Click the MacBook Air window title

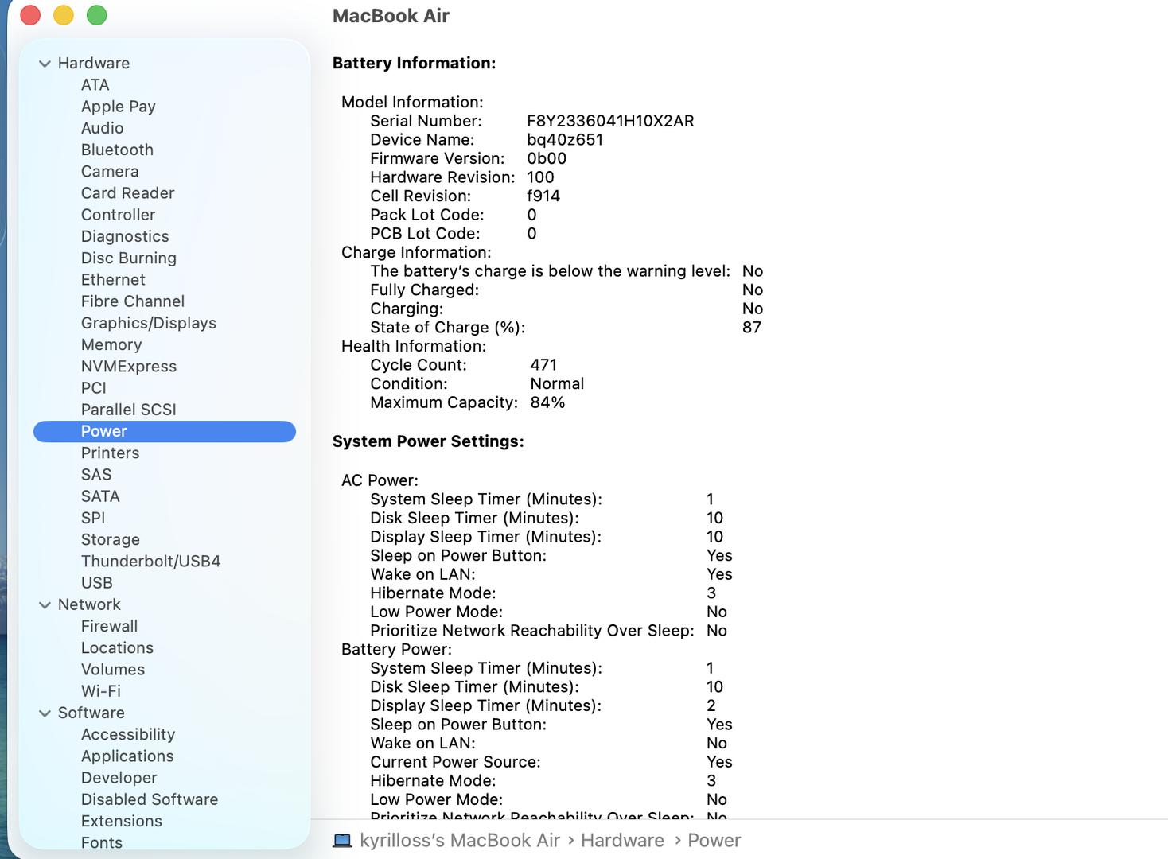click(391, 16)
